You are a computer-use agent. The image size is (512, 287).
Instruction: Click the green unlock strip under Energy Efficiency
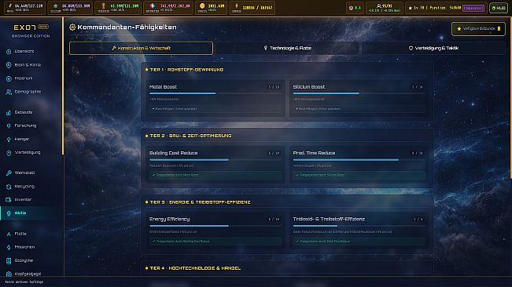click(215, 242)
